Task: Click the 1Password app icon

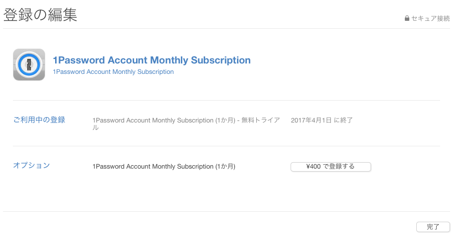Action: (29, 64)
